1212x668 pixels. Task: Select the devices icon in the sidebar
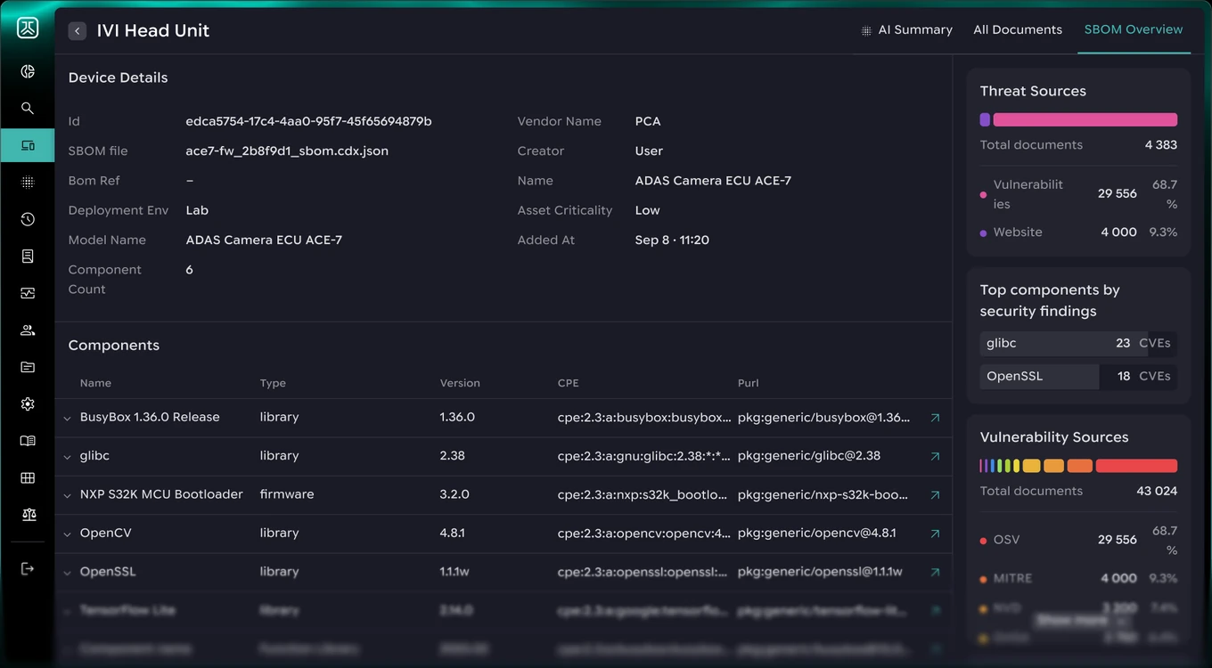tap(28, 145)
